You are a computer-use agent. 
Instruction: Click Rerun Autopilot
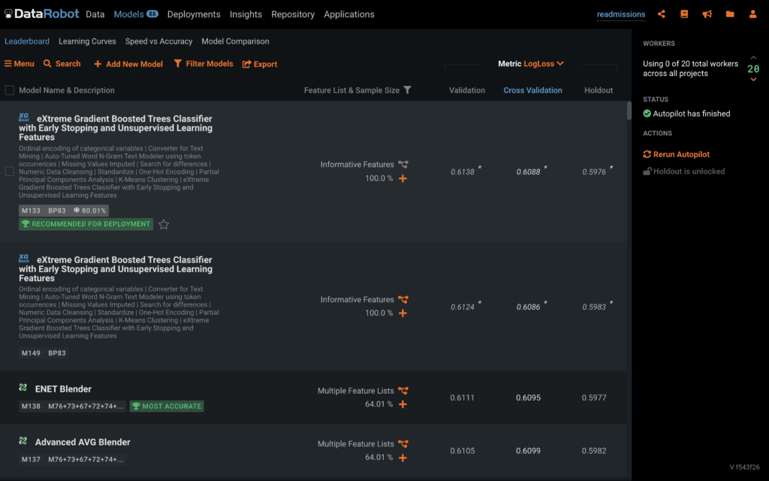tap(677, 154)
